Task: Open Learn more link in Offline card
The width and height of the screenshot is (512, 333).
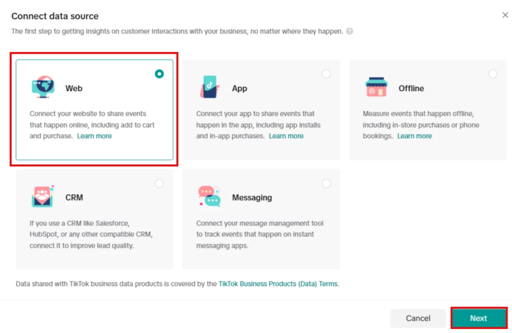Action: 414,136
